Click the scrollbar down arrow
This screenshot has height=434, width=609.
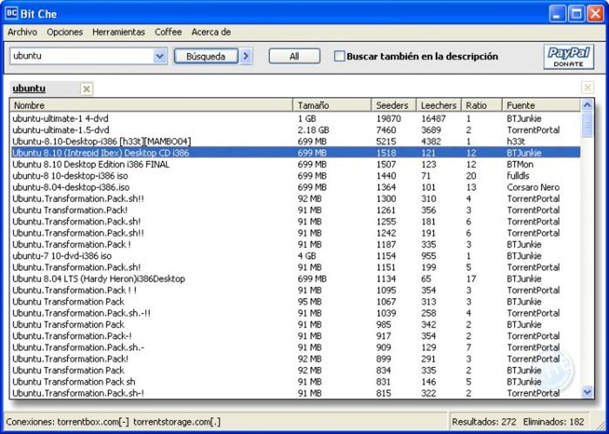click(588, 392)
